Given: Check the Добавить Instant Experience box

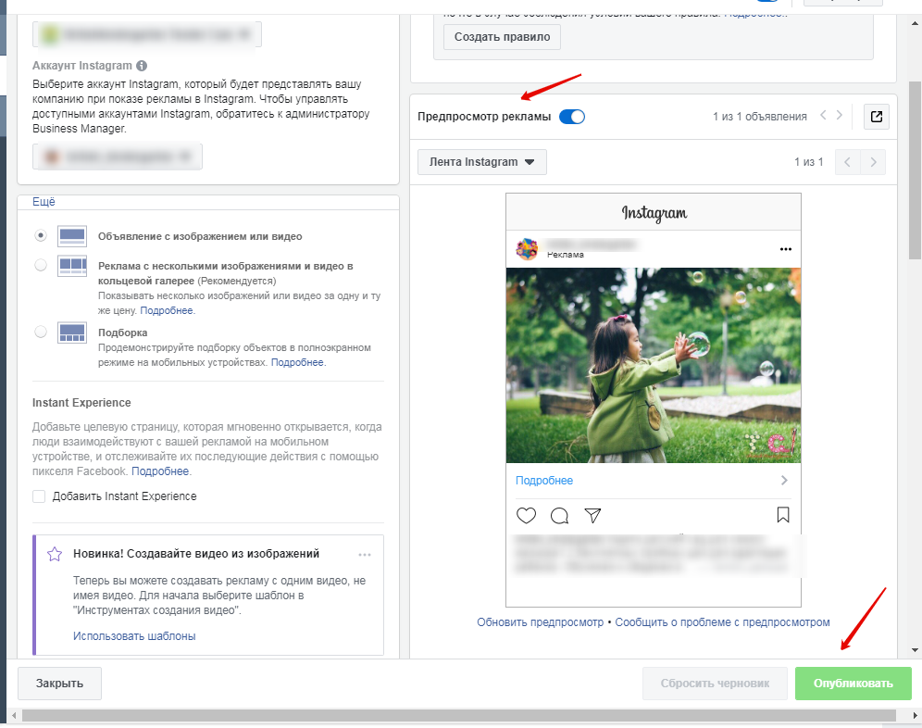Looking at the screenshot, I should click(39, 496).
